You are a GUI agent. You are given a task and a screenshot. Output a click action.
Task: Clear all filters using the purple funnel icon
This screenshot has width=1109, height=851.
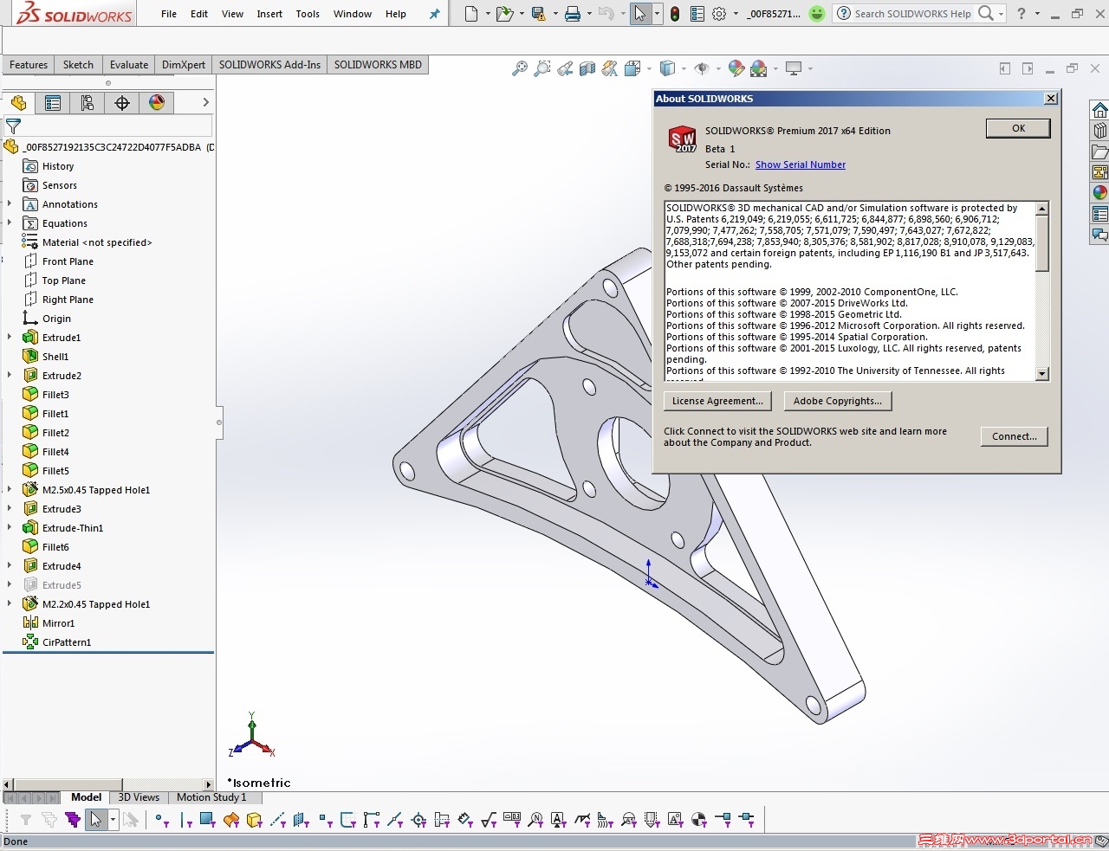point(73,819)
